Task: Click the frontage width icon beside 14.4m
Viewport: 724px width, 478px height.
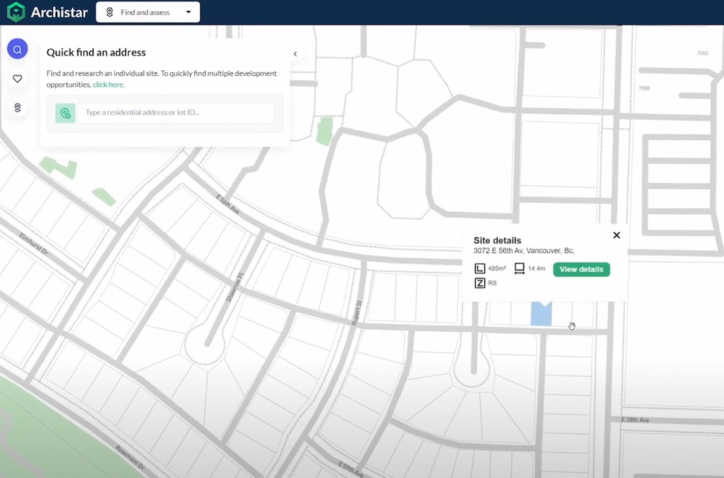Action: pyautogui.click(x=519, y=268)
